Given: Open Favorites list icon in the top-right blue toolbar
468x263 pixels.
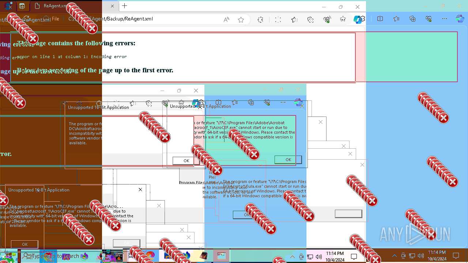Looking at the screenshot, I should [397, 19].
